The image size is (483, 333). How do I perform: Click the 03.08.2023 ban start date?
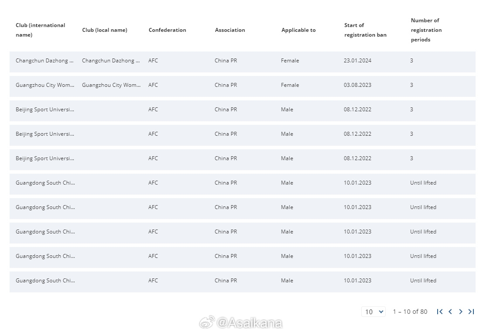coord(357,85)
